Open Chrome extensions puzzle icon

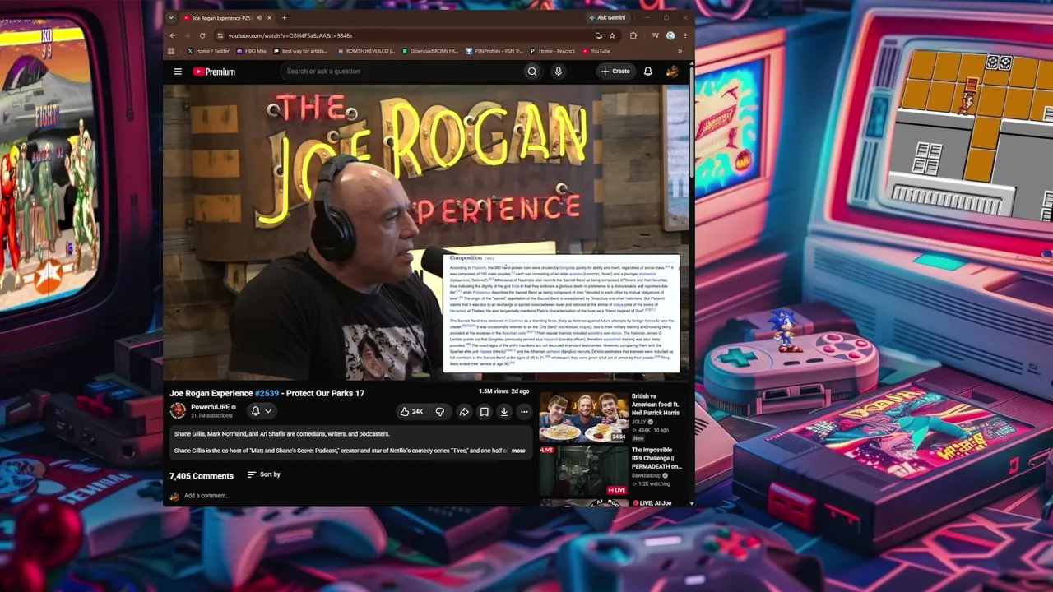click(633, 35)
